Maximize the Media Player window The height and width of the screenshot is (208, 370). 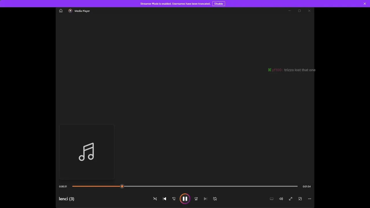(x=299, y=11)
